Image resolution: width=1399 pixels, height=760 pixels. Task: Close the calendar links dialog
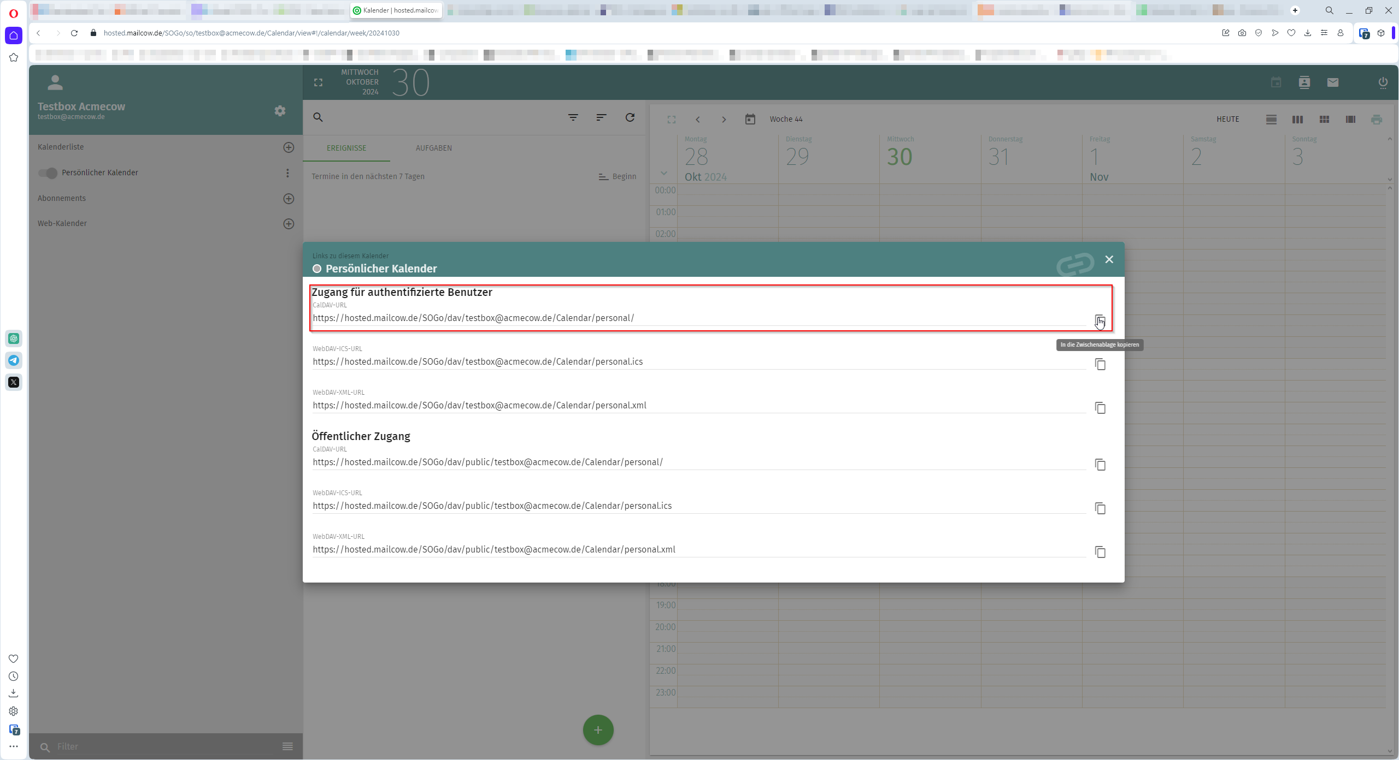1109,259
